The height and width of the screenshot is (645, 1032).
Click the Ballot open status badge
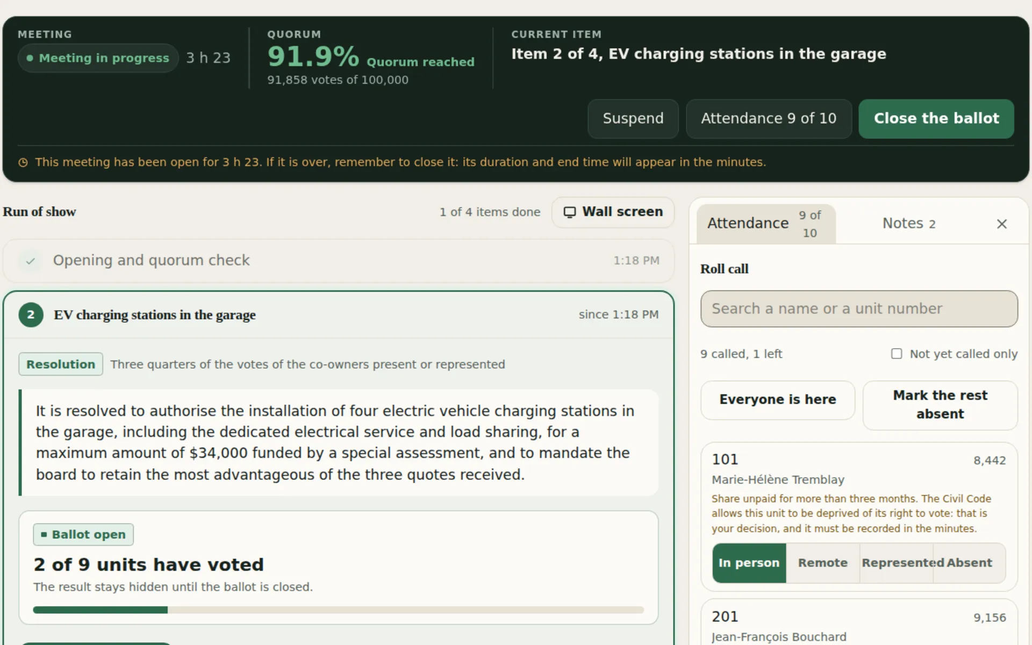pyautogui.click(x=83, y=535)
